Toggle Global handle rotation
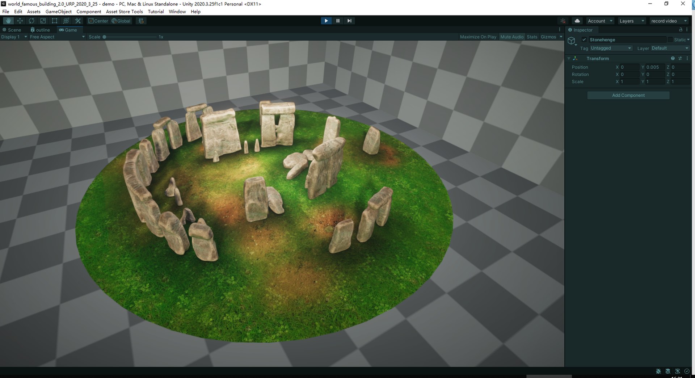Viewport: 695px width, 378px height. pyautogui.click(x=121, y=21)
